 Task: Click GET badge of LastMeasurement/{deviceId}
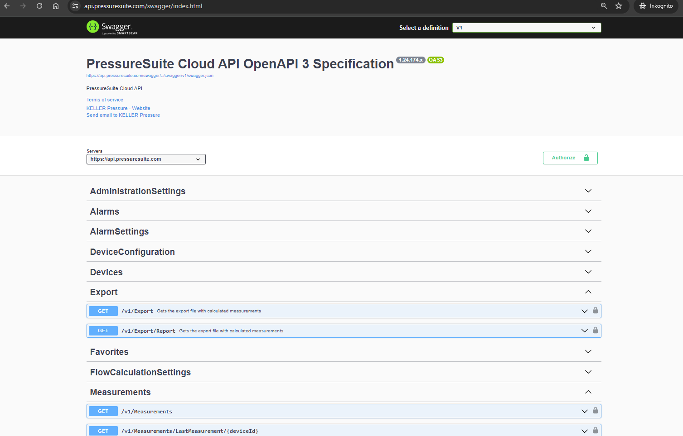tap(103, 431)
